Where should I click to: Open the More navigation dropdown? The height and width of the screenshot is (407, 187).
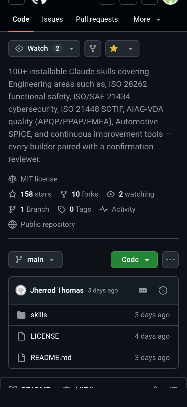coord(147,19)
